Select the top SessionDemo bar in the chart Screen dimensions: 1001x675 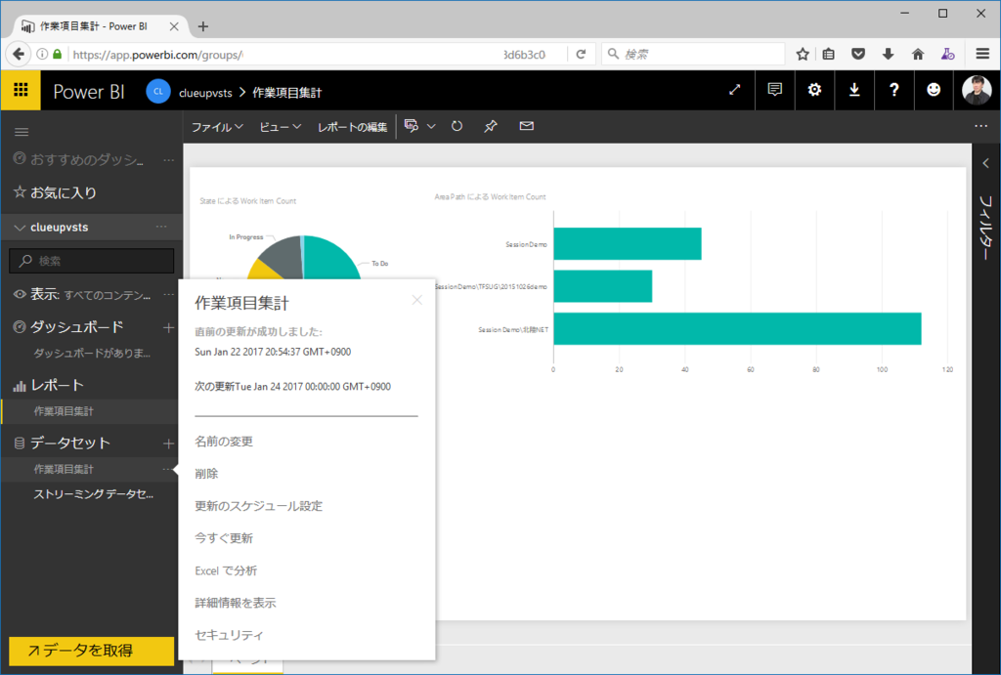point(628,243)
